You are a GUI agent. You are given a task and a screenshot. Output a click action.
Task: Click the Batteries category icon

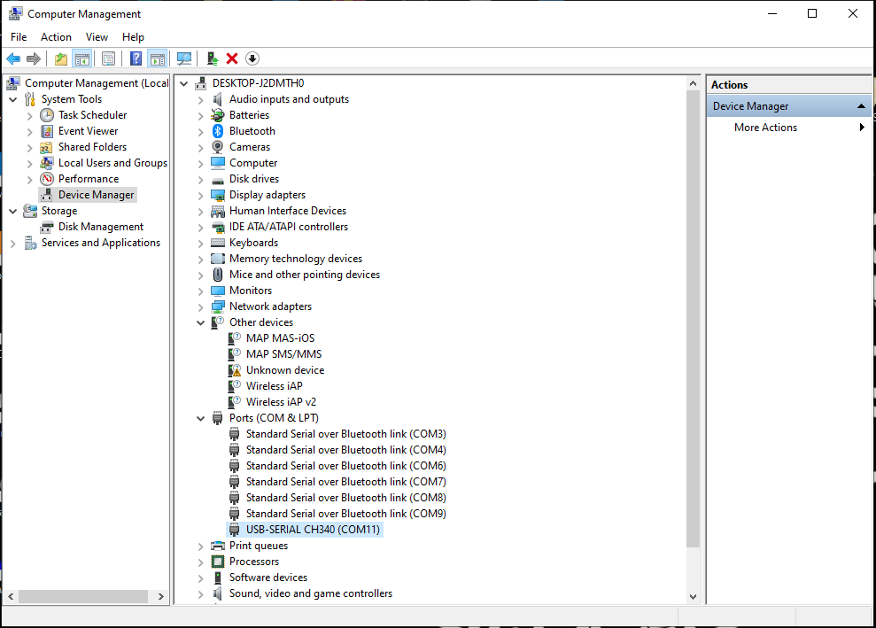218,115
